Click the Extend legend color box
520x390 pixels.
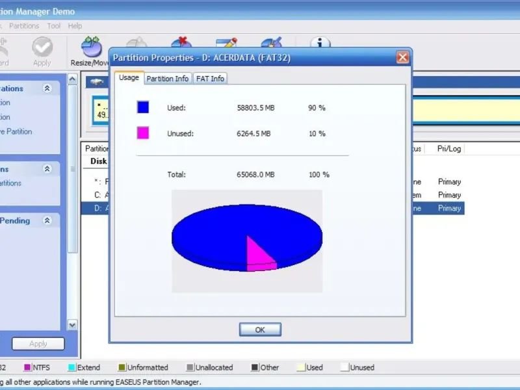[x=71, y=367]
